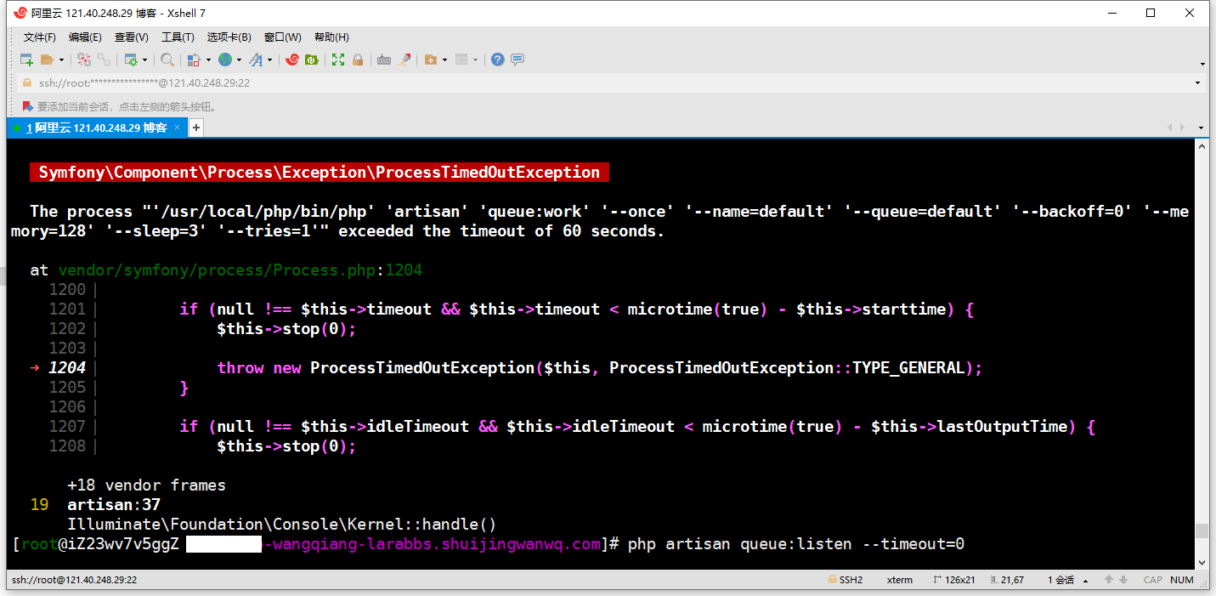Click the tab bar list dropdown arrow
Image resolution: width=1216 pixels, height=596 pixels.
(1201, 128)
